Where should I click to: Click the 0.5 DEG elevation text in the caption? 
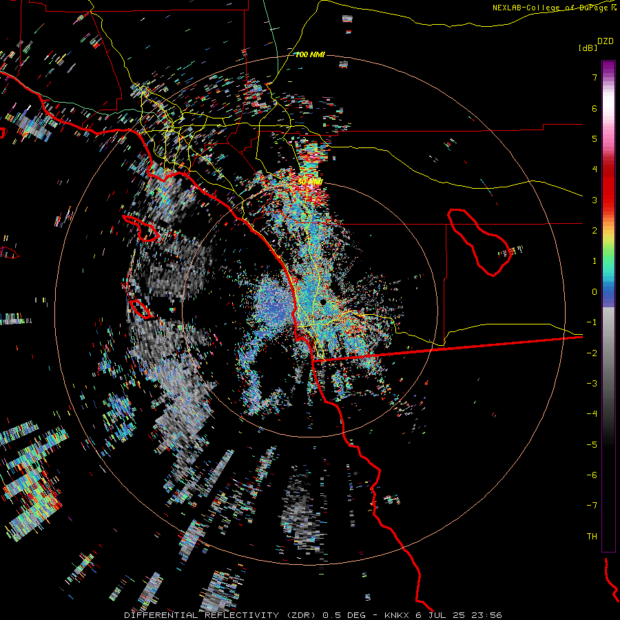pos(344,615)
